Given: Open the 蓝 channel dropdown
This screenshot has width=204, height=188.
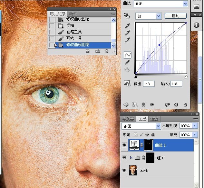Looking at the screenshot, I should tap(149, 16).
